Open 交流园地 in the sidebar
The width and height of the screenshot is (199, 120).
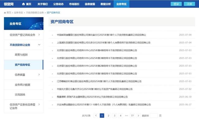coord(20,95)
